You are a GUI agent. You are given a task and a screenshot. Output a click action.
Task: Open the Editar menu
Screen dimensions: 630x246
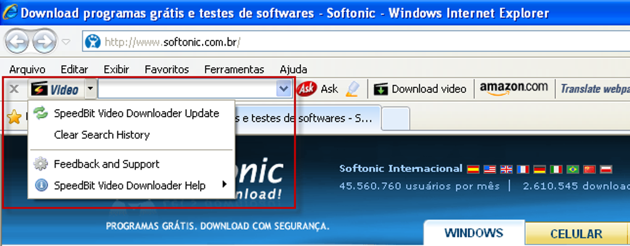[74, 70]
